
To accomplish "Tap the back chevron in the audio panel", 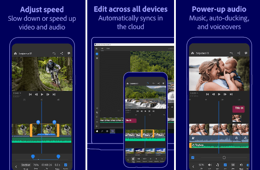I will coord(193,166).
